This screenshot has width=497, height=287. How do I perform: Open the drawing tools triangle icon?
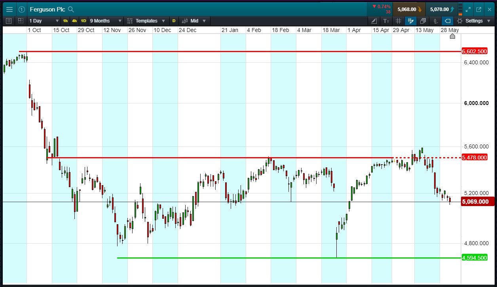[x=374, y=21]
